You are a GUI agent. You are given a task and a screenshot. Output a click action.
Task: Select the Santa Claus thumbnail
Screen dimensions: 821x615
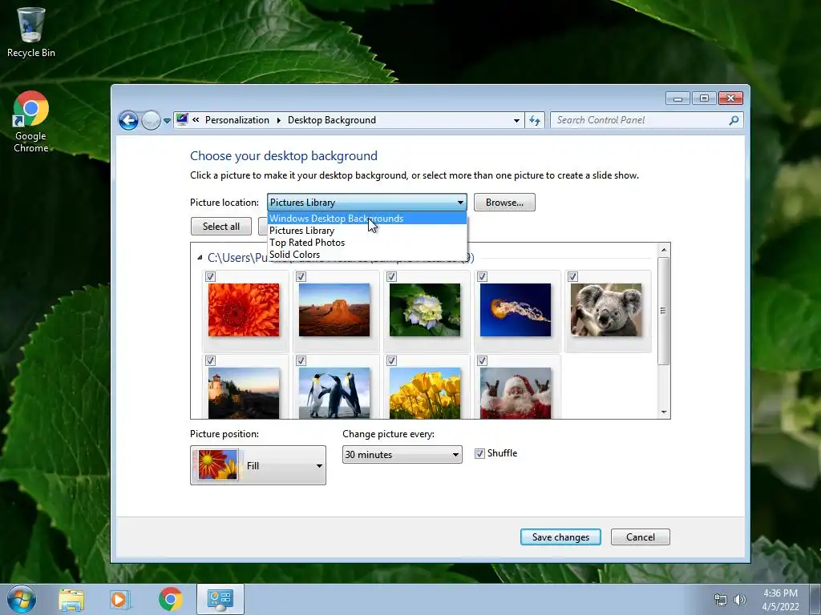point(516,392)
